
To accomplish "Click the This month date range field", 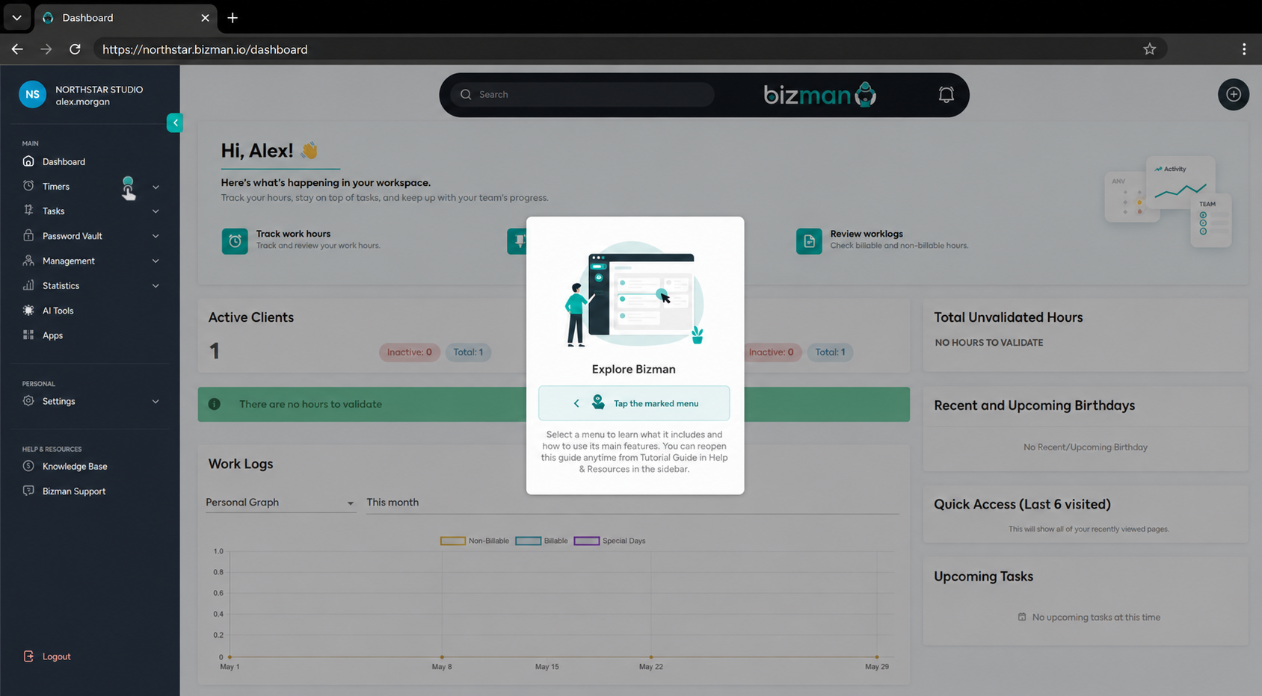I will coord(632,503).
